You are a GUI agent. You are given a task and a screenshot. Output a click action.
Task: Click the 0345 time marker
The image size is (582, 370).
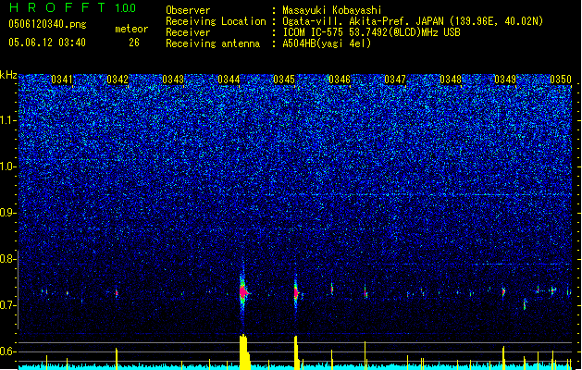point(284,80)
